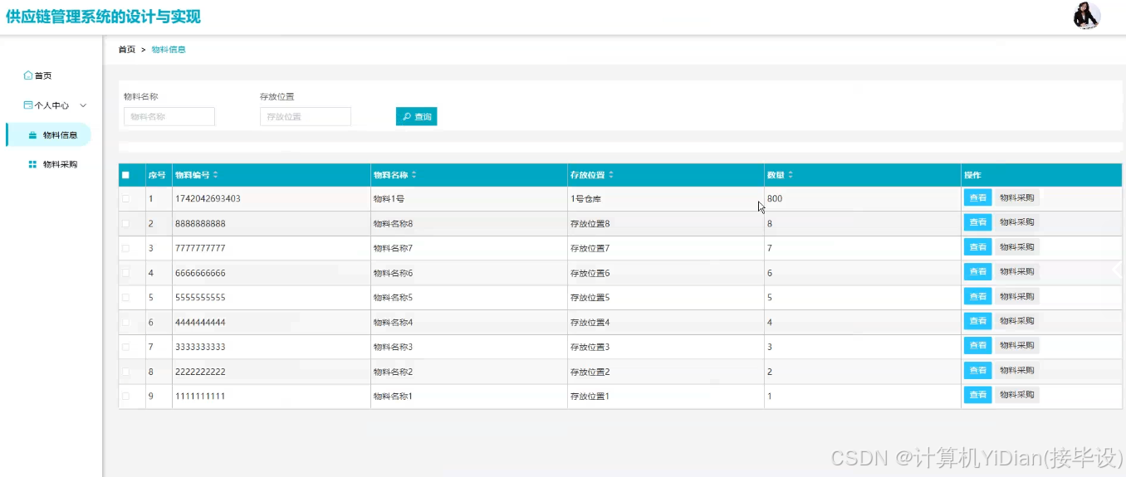Screen dimensions: 1126x477
Task: Expand the 个人中心 chevron in sidebar
Action: [83, 105]
